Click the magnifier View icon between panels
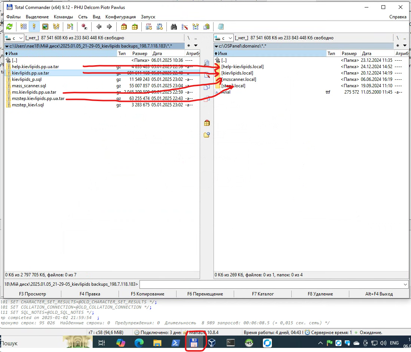The width and height of the screenshot is (411, 352). click(206, 63)
